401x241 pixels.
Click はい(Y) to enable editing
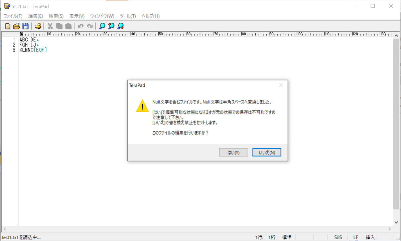click(233, 152)
